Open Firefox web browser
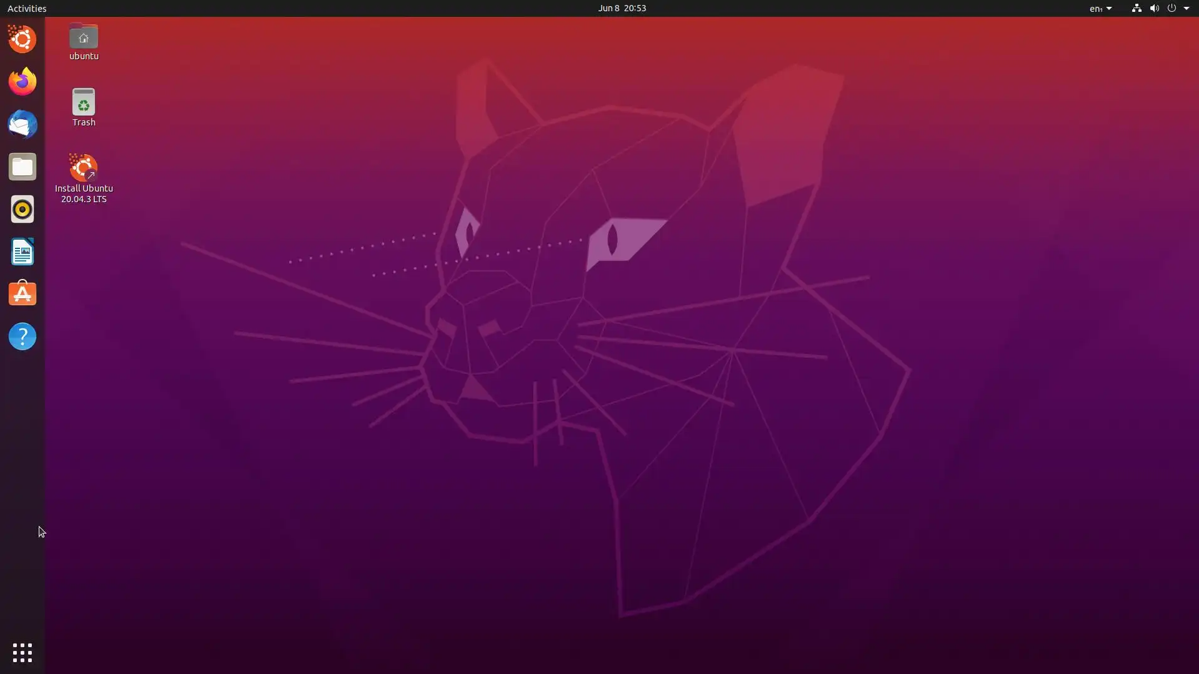 (22, 82)
